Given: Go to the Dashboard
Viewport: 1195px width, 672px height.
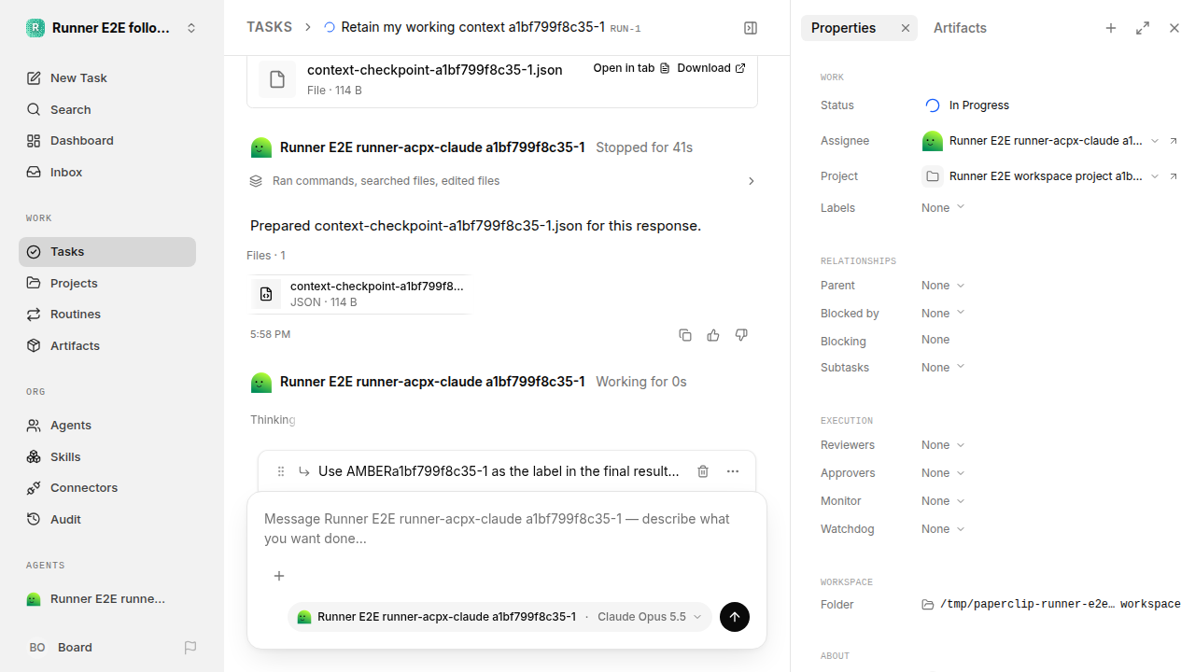Looking at the screenshot, I should [107, 141].
